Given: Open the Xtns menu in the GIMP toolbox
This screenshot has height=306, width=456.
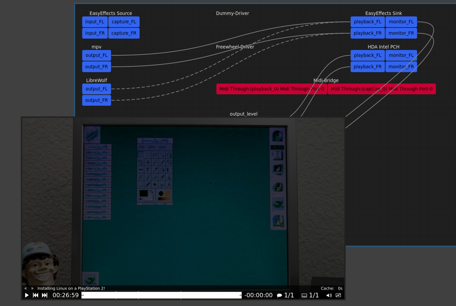Looking at the screenshot, I should pyautogui.click(x=152, y=147).
